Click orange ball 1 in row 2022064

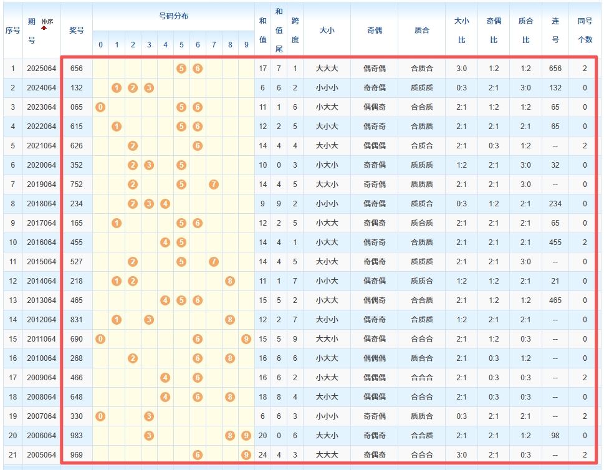(x=117, y=127)
